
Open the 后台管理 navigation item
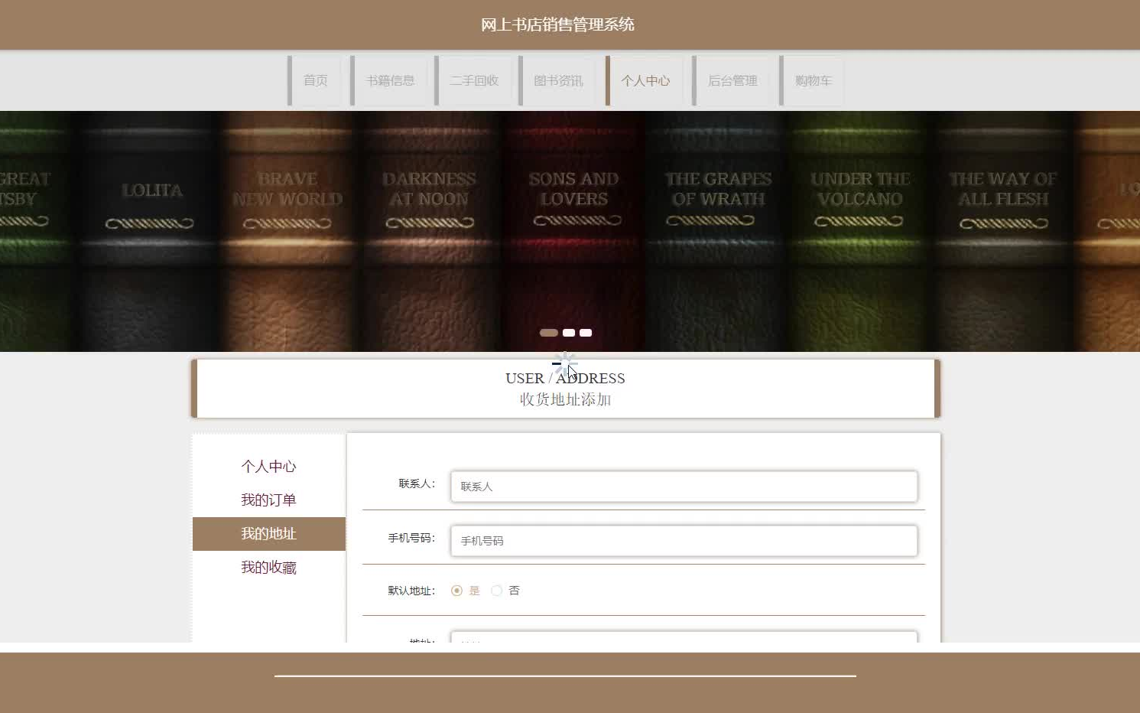pyautogui.click(x=732, y=80)
